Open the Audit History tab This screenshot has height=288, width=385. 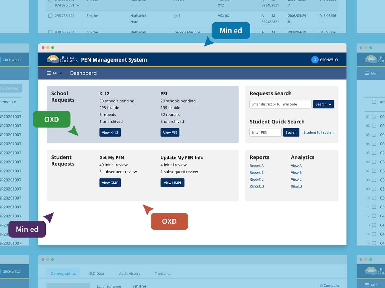coord(130,273)
